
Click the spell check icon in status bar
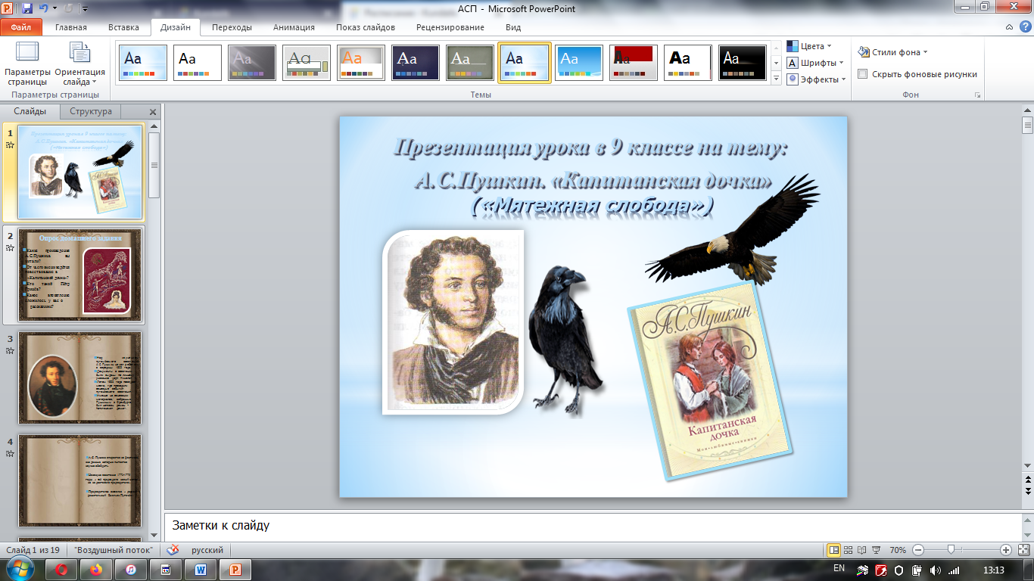coord(173,550)
